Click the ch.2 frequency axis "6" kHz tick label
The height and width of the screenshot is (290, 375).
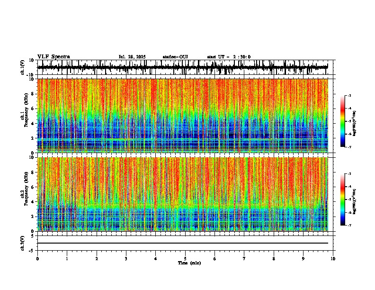pyautogui.click(x=33, y=187)
